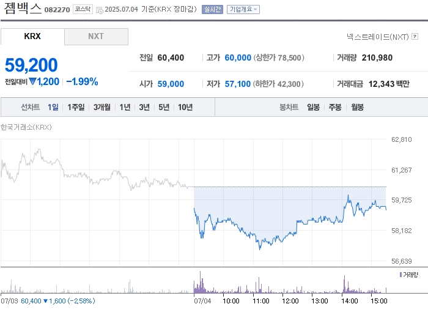Click the previous close value 60,400
Screen dimensions: 428x315
[x=171, y=57]
